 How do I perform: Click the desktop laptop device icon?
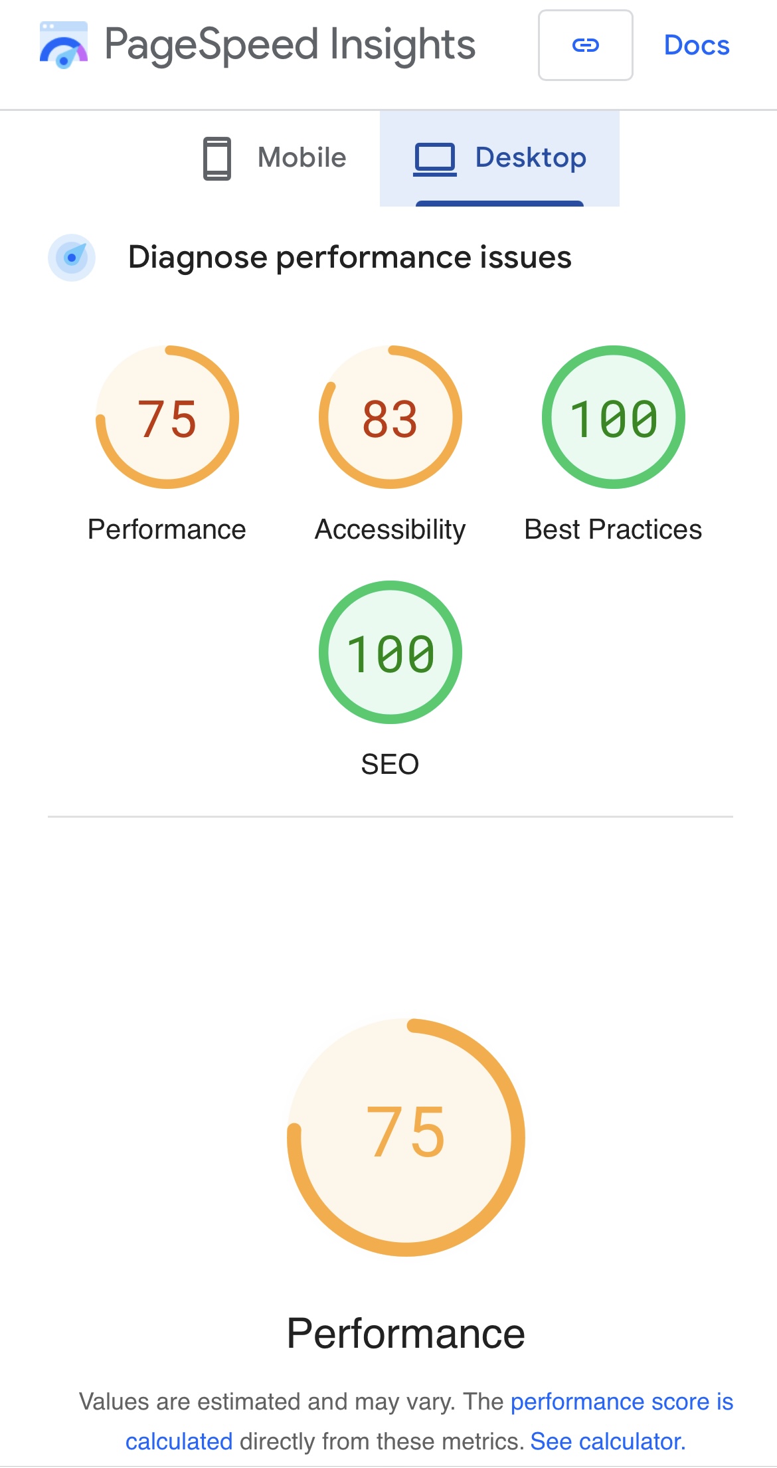click(x=435, y=159)
